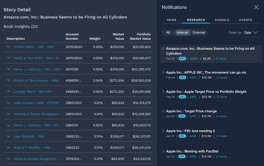Collapse the Amazon.com story back chevron
This screenshot has width=264, height=166.
pyautogui.click(x=163, y=48)
